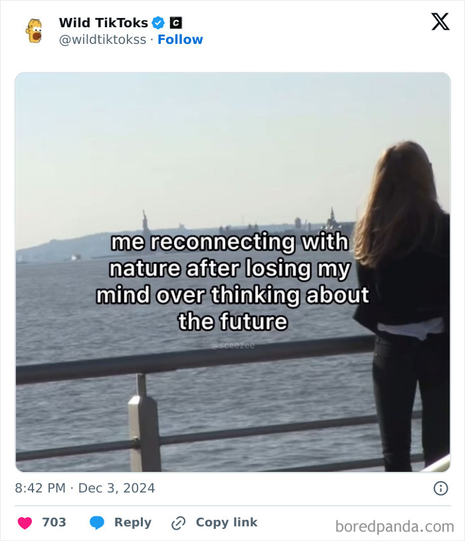Click the Wild TikToks display name
Screen dimensions: 465x541
point(103,22)
